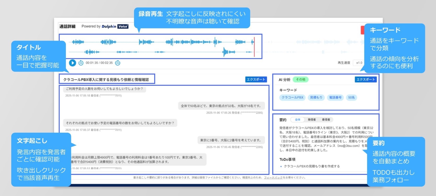Screen dimensions: 436x196
Task: Select the 見積もり keyword tag
Action: [x=316, y=97]
